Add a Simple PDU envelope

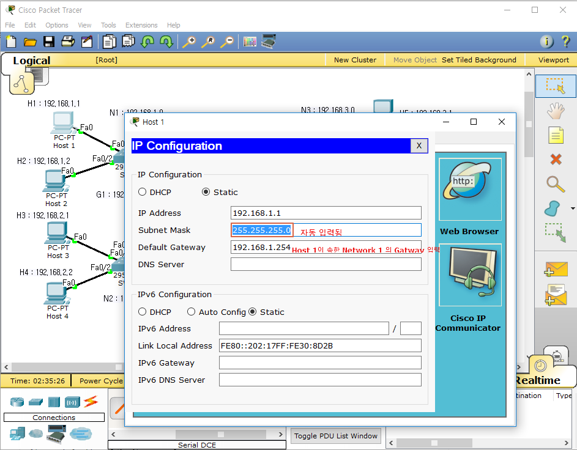click(x=556, y=270)
